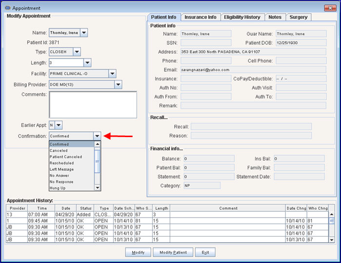This screenshot has width=341, height=263.
Task: Click the Modify Patient button
Action: coord(173,252)
